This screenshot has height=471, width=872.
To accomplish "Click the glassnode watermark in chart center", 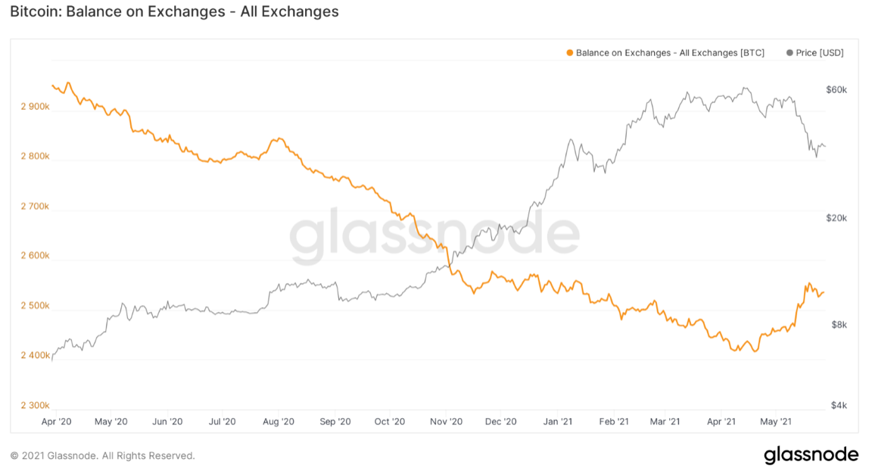I will (x=434, y=235).
